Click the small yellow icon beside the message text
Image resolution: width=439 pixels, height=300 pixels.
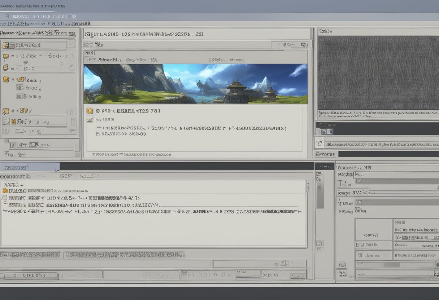click(x=90, y=111)
